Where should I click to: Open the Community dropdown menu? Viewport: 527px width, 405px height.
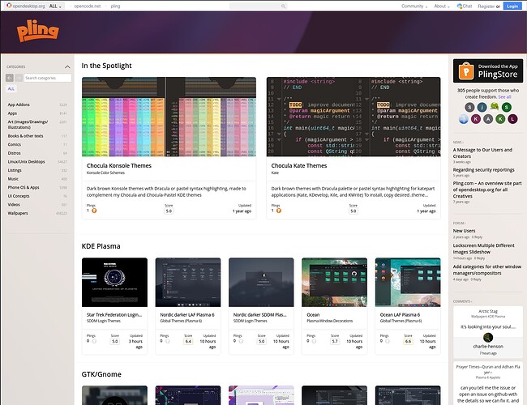pyautogui.click(x=414, y=6)
